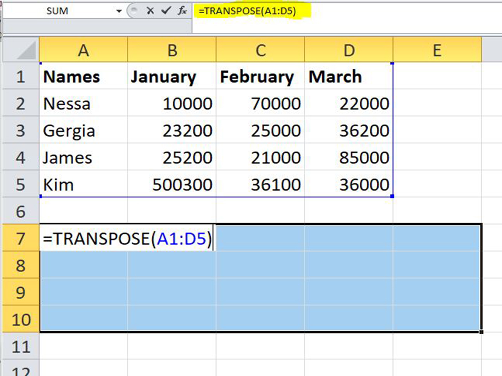Open the Name Box dropdown arrow

pyautogui.click(x=119, y=11)
